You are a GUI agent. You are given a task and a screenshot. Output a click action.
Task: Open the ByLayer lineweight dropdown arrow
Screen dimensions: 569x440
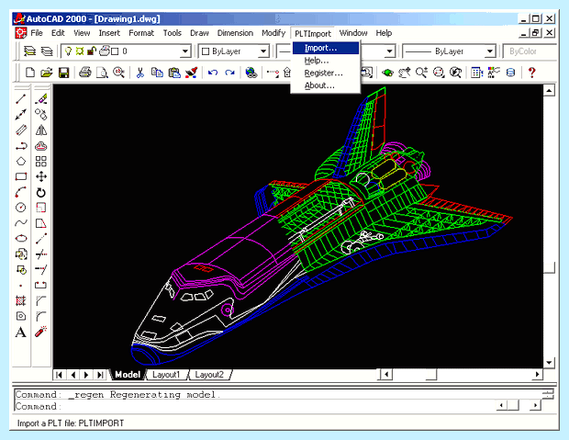click(489, 51)
